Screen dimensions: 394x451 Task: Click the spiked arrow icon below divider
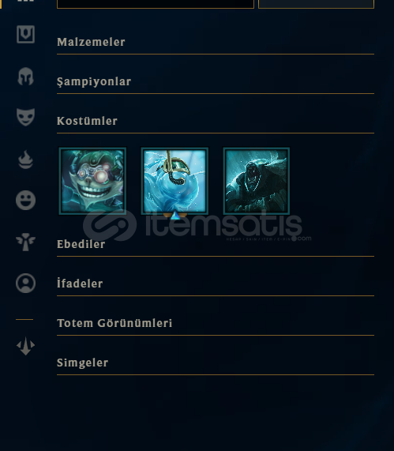pyautogui.click(x=25, y=346)
